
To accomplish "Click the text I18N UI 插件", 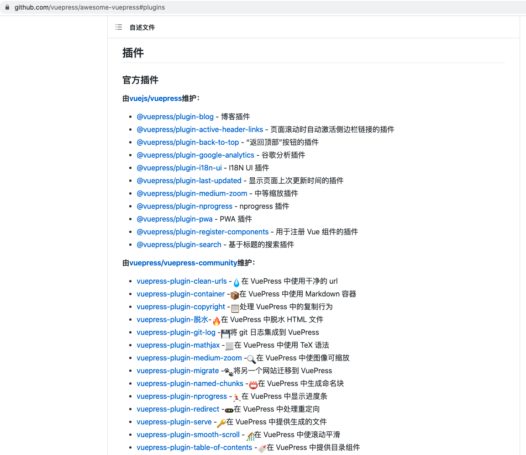I will point(249,168).
